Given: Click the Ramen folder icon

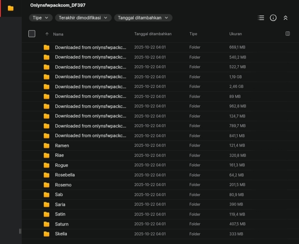Looking at the screenshot, I should 46,145.
